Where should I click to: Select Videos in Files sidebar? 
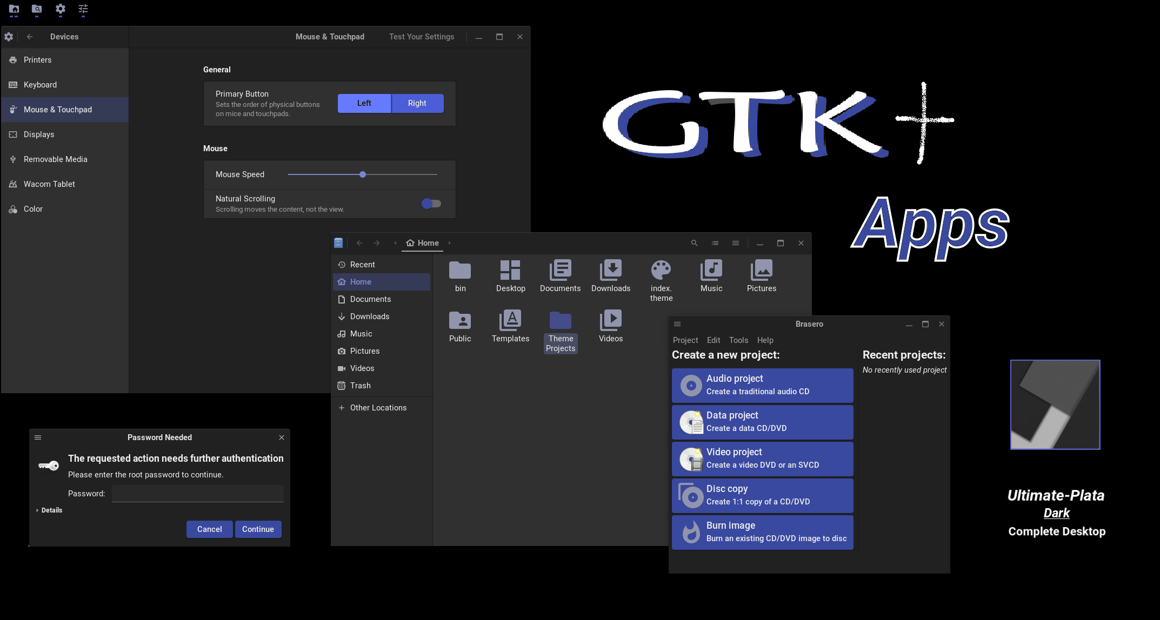pos(382,368)
